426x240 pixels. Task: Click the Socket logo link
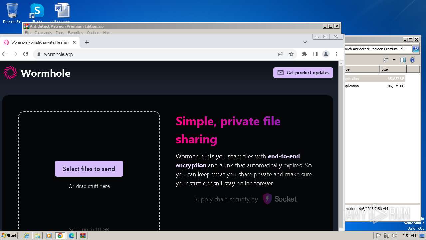(280, 199)
